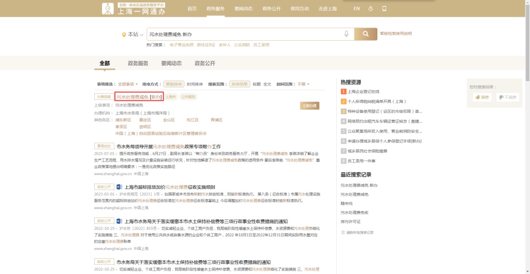The height and width of the screenshot is (274, 530).
Task: Open the 全部事项 filter dropdown
Action: coord(128,84)
